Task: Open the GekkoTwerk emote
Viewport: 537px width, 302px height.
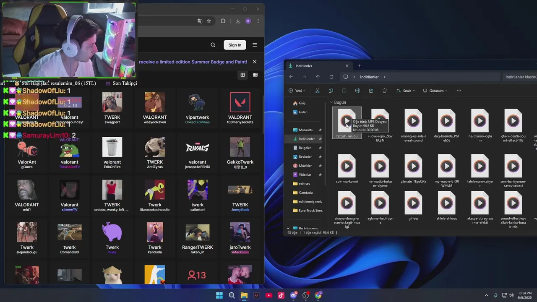Action: point(240,153)
